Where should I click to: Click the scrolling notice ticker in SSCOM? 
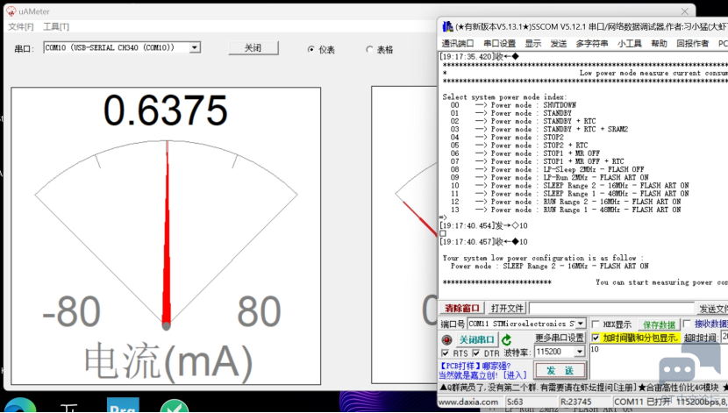pos(583,387)
